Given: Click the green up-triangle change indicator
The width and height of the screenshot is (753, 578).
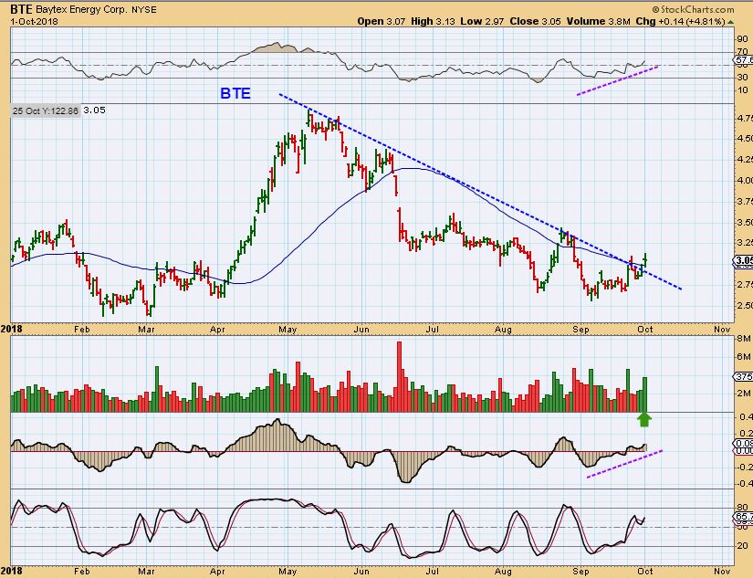Looking at the screenshot, I should [x=730, y=22].
